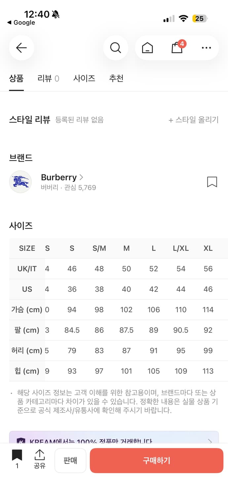This screenshot has height=497, width=228.
Task: Go to the home screen via home icon
Action: 147,48
